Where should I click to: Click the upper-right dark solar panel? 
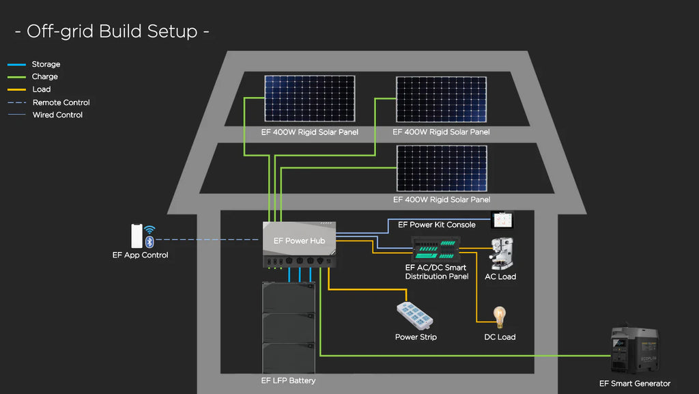click(x=442, y=100)
